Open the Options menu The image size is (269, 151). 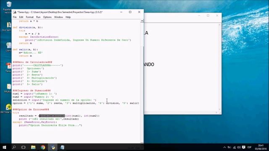tap(47, 17)
